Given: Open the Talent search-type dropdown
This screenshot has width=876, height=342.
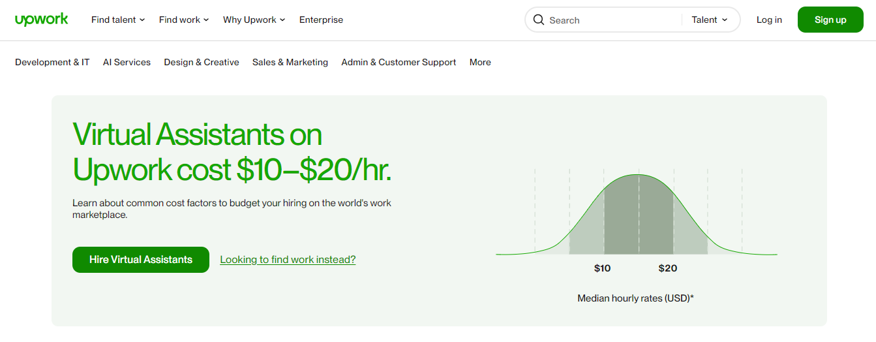Looking at the screenshot, I should tap(710, 20).
